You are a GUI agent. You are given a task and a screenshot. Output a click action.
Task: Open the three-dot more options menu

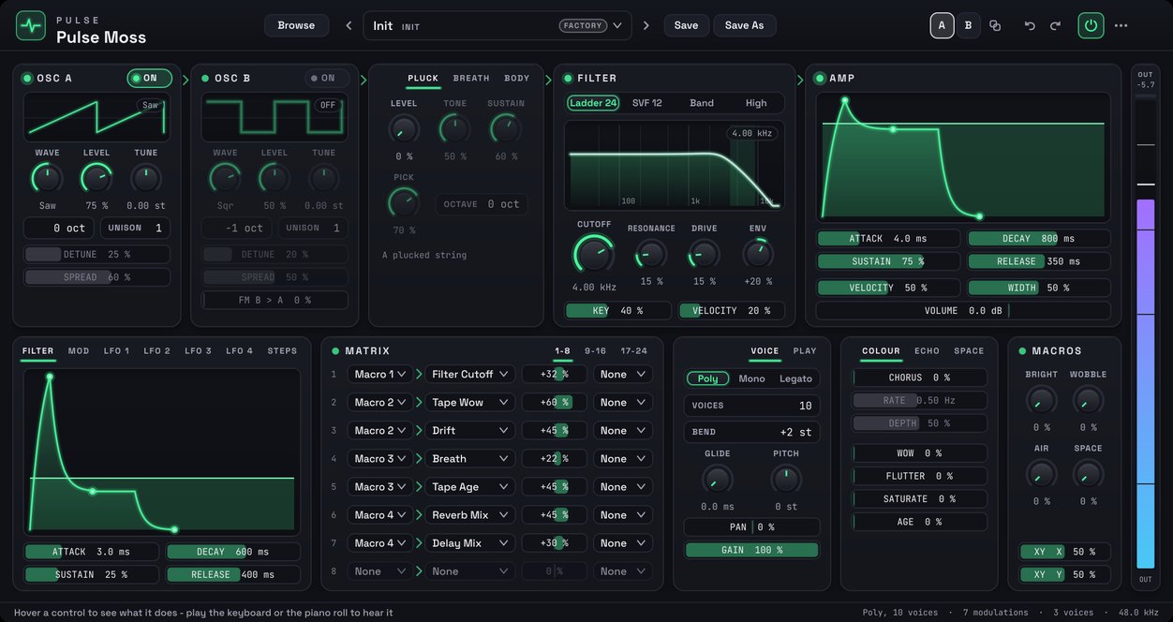[1121, 25]
